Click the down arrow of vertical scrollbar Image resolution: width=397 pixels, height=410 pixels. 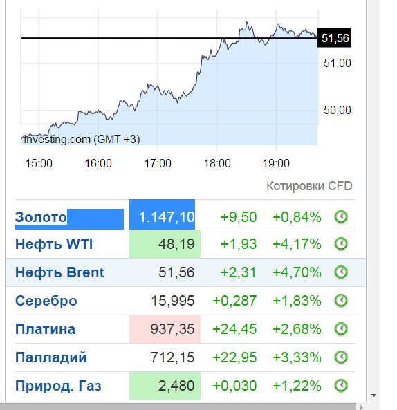373,395
